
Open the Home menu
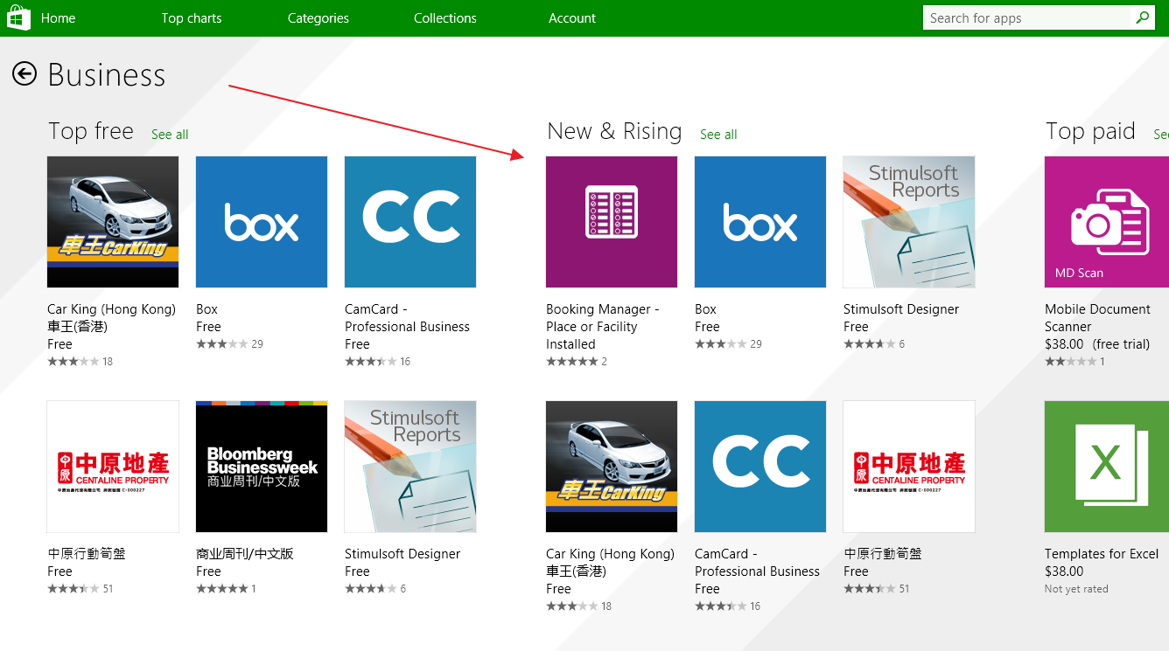point(59,17)
